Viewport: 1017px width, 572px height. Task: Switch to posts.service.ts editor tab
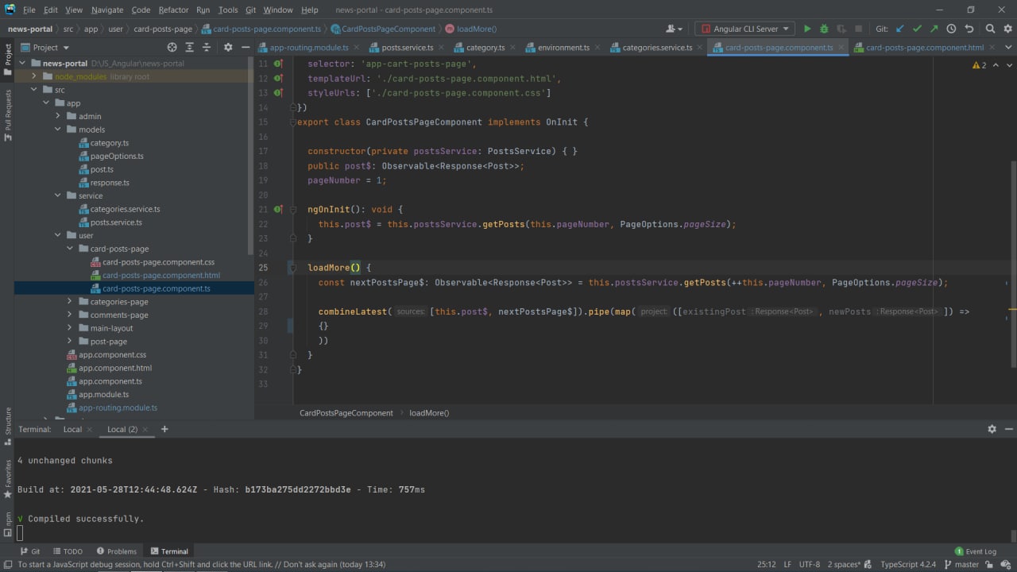click(x=408, y=48)
